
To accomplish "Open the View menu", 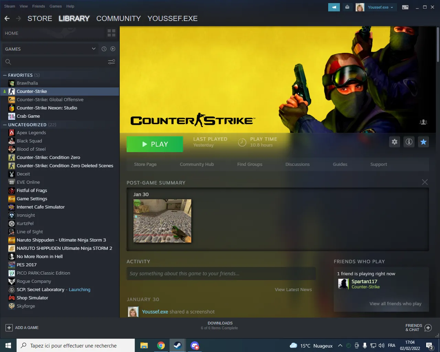I will click(x=24, y=6).
